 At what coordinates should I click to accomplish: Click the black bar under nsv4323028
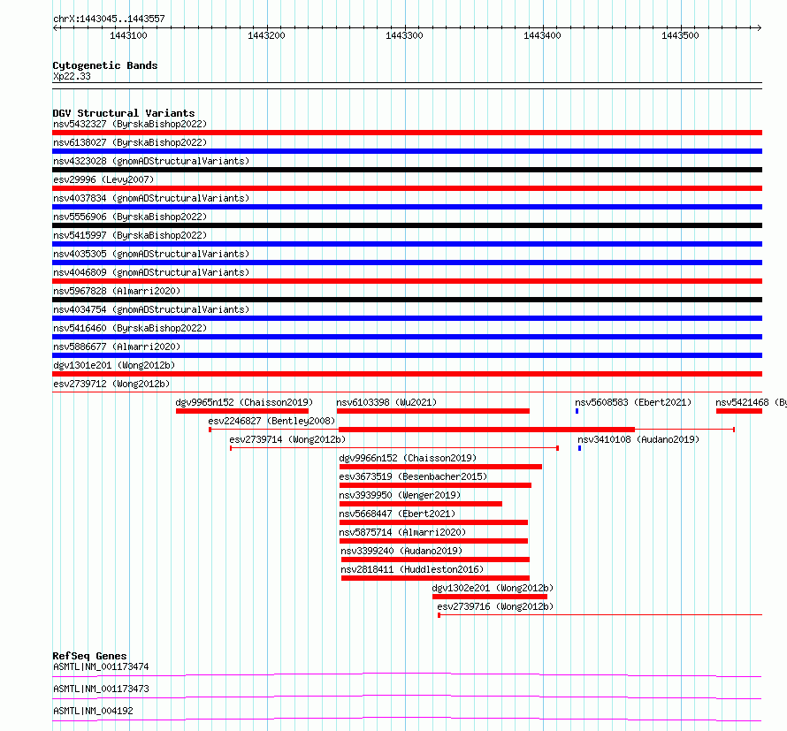pyautogui.click(x=407, y=170)
